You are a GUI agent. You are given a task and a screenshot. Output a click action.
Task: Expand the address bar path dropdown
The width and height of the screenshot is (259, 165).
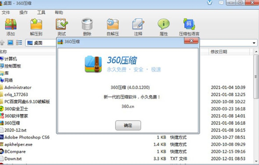[254, 43]
